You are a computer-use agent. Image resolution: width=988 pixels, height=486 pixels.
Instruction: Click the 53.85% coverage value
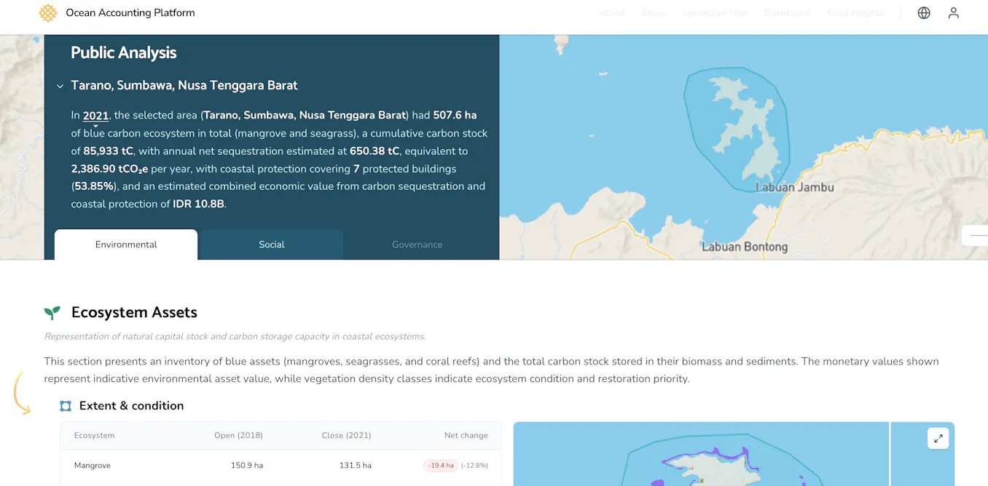[94, 186]
